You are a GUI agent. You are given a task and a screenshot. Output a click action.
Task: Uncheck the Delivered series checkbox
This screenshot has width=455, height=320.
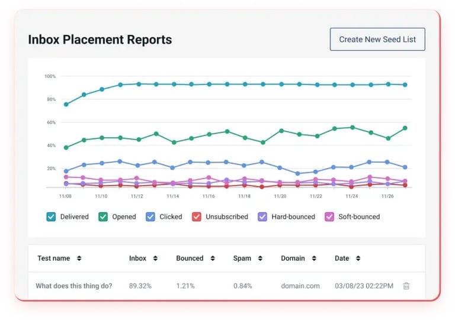[x=51, y=216]
